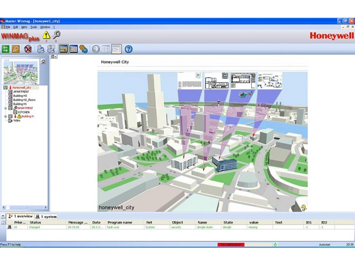Select Building H2_floors in the tree
The height and width of the screenshot is (266, 355).
pyautogui.click(x=24, y=100)
